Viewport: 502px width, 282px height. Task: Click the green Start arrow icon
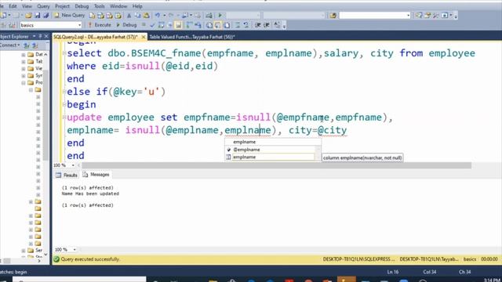coord(220,15)
